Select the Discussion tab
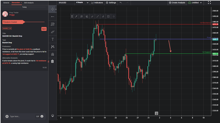 point(16,3)
